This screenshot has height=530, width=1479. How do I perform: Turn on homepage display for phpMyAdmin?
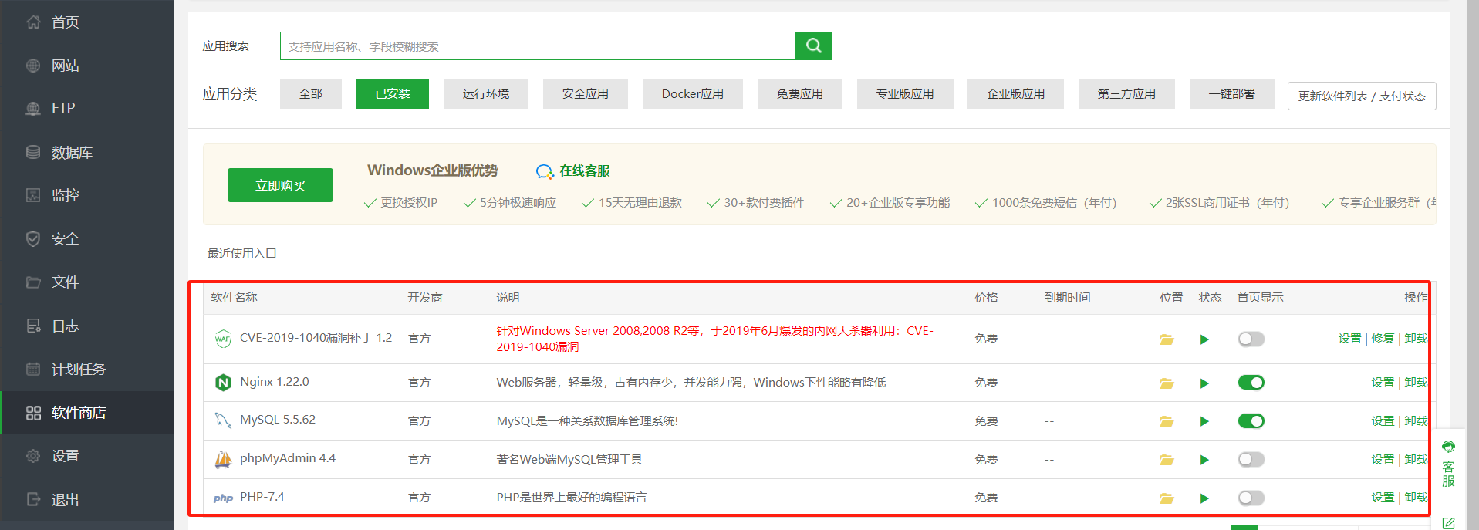pyautogui.click(x=1251, y=460)
